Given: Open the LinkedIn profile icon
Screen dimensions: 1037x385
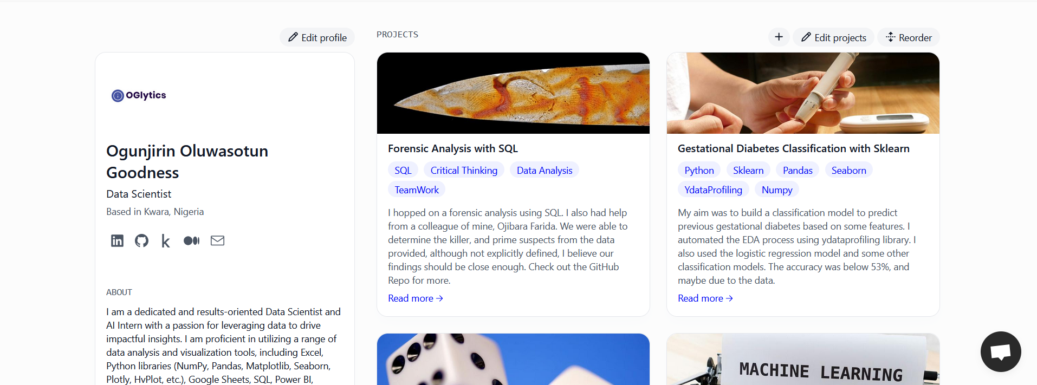Looking at the screenshot, I should tap(117, 240).
